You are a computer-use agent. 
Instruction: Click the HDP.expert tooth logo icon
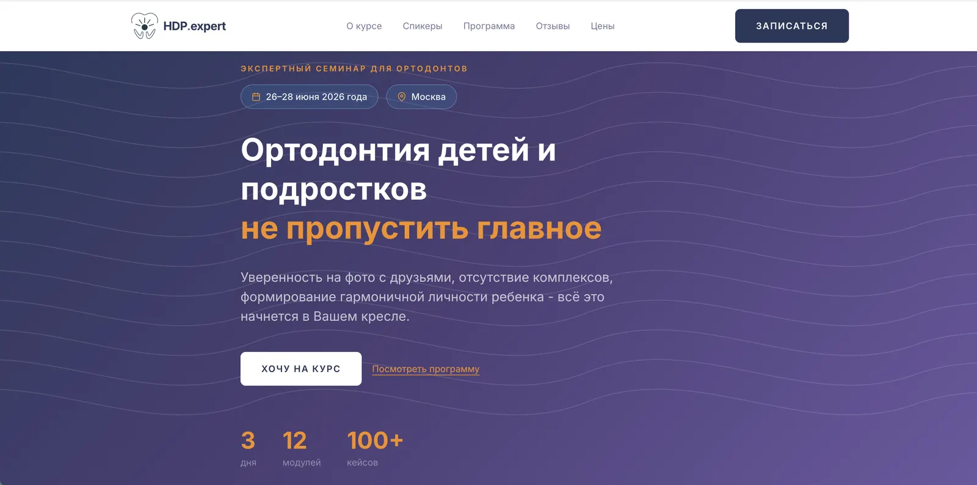coord(145,26)
